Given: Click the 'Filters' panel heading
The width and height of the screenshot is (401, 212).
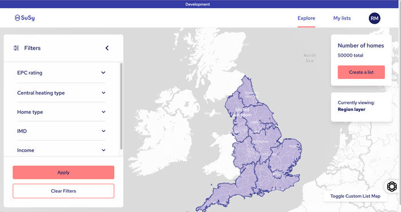Looking at the screenshot, I should [33, 48].
